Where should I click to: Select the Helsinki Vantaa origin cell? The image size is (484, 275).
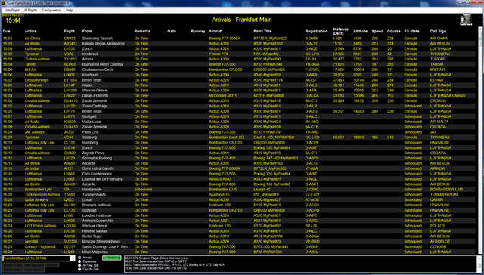[95, 231]
